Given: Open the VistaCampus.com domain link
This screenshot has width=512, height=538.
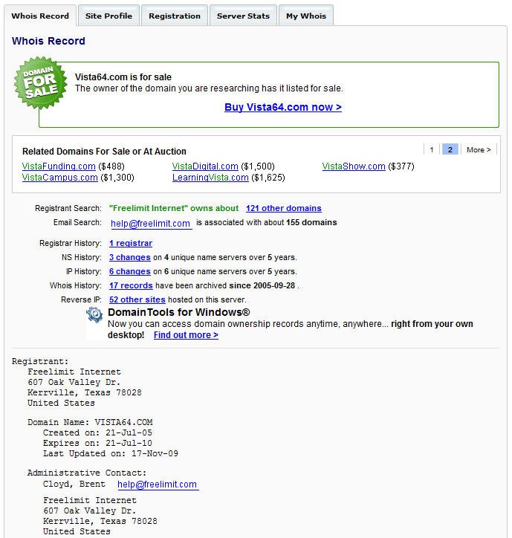Looking at the screenshot, I should [x=59, y=178].
